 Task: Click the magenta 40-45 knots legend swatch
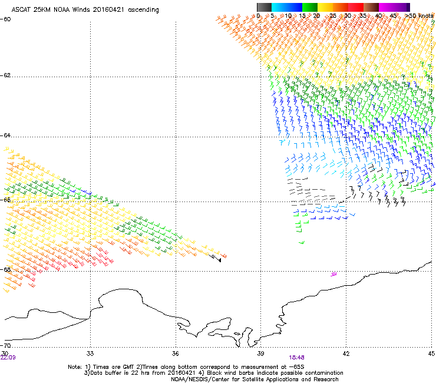(387, 7)
